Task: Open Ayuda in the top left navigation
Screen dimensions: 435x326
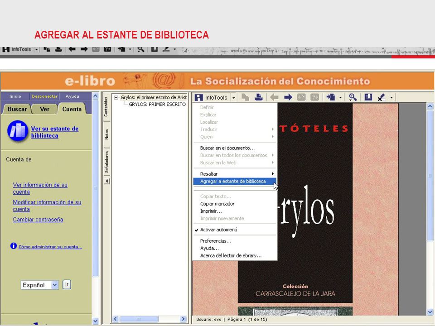Action: (x=72, y=96)
